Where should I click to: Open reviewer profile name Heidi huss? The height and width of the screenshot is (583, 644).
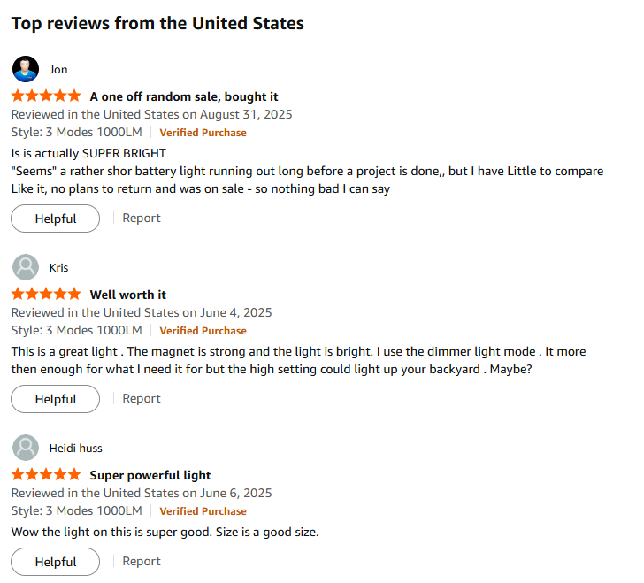(75, 449)
